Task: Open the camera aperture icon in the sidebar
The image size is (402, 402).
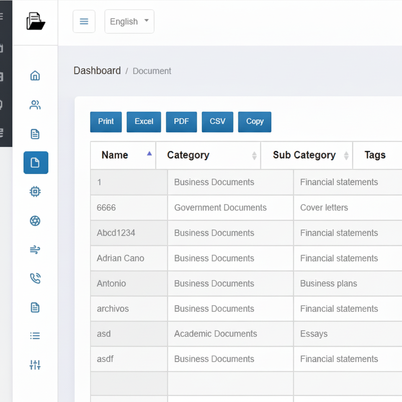Action: point(35,221)
